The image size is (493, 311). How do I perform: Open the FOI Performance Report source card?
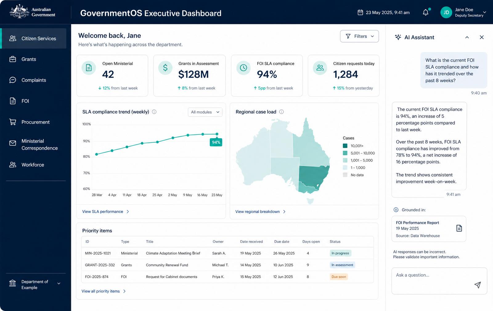click(x=429, y=229)
